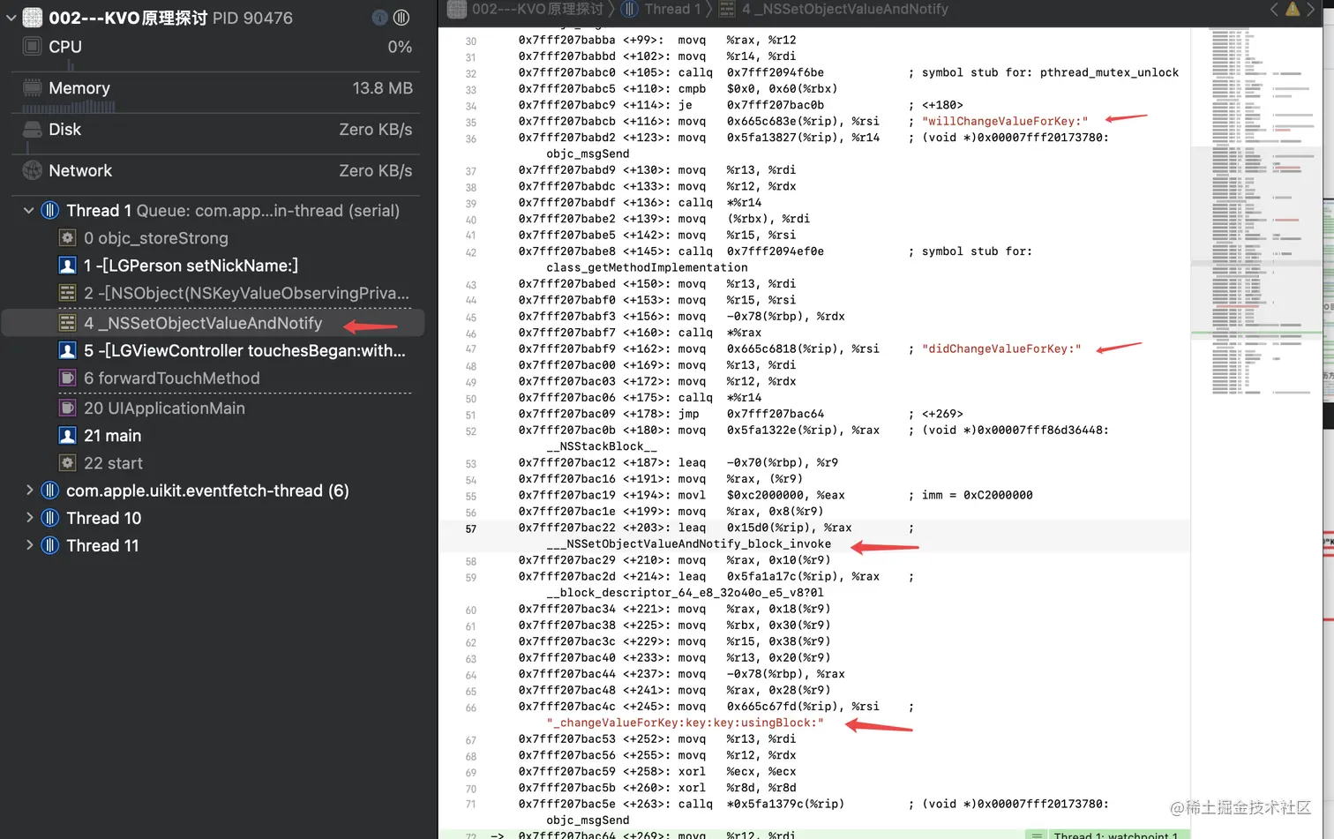Expand the com.apple.uikit.eventfetch-thread disclosure triangle
1334x839 pixels.
click(29, 491)
